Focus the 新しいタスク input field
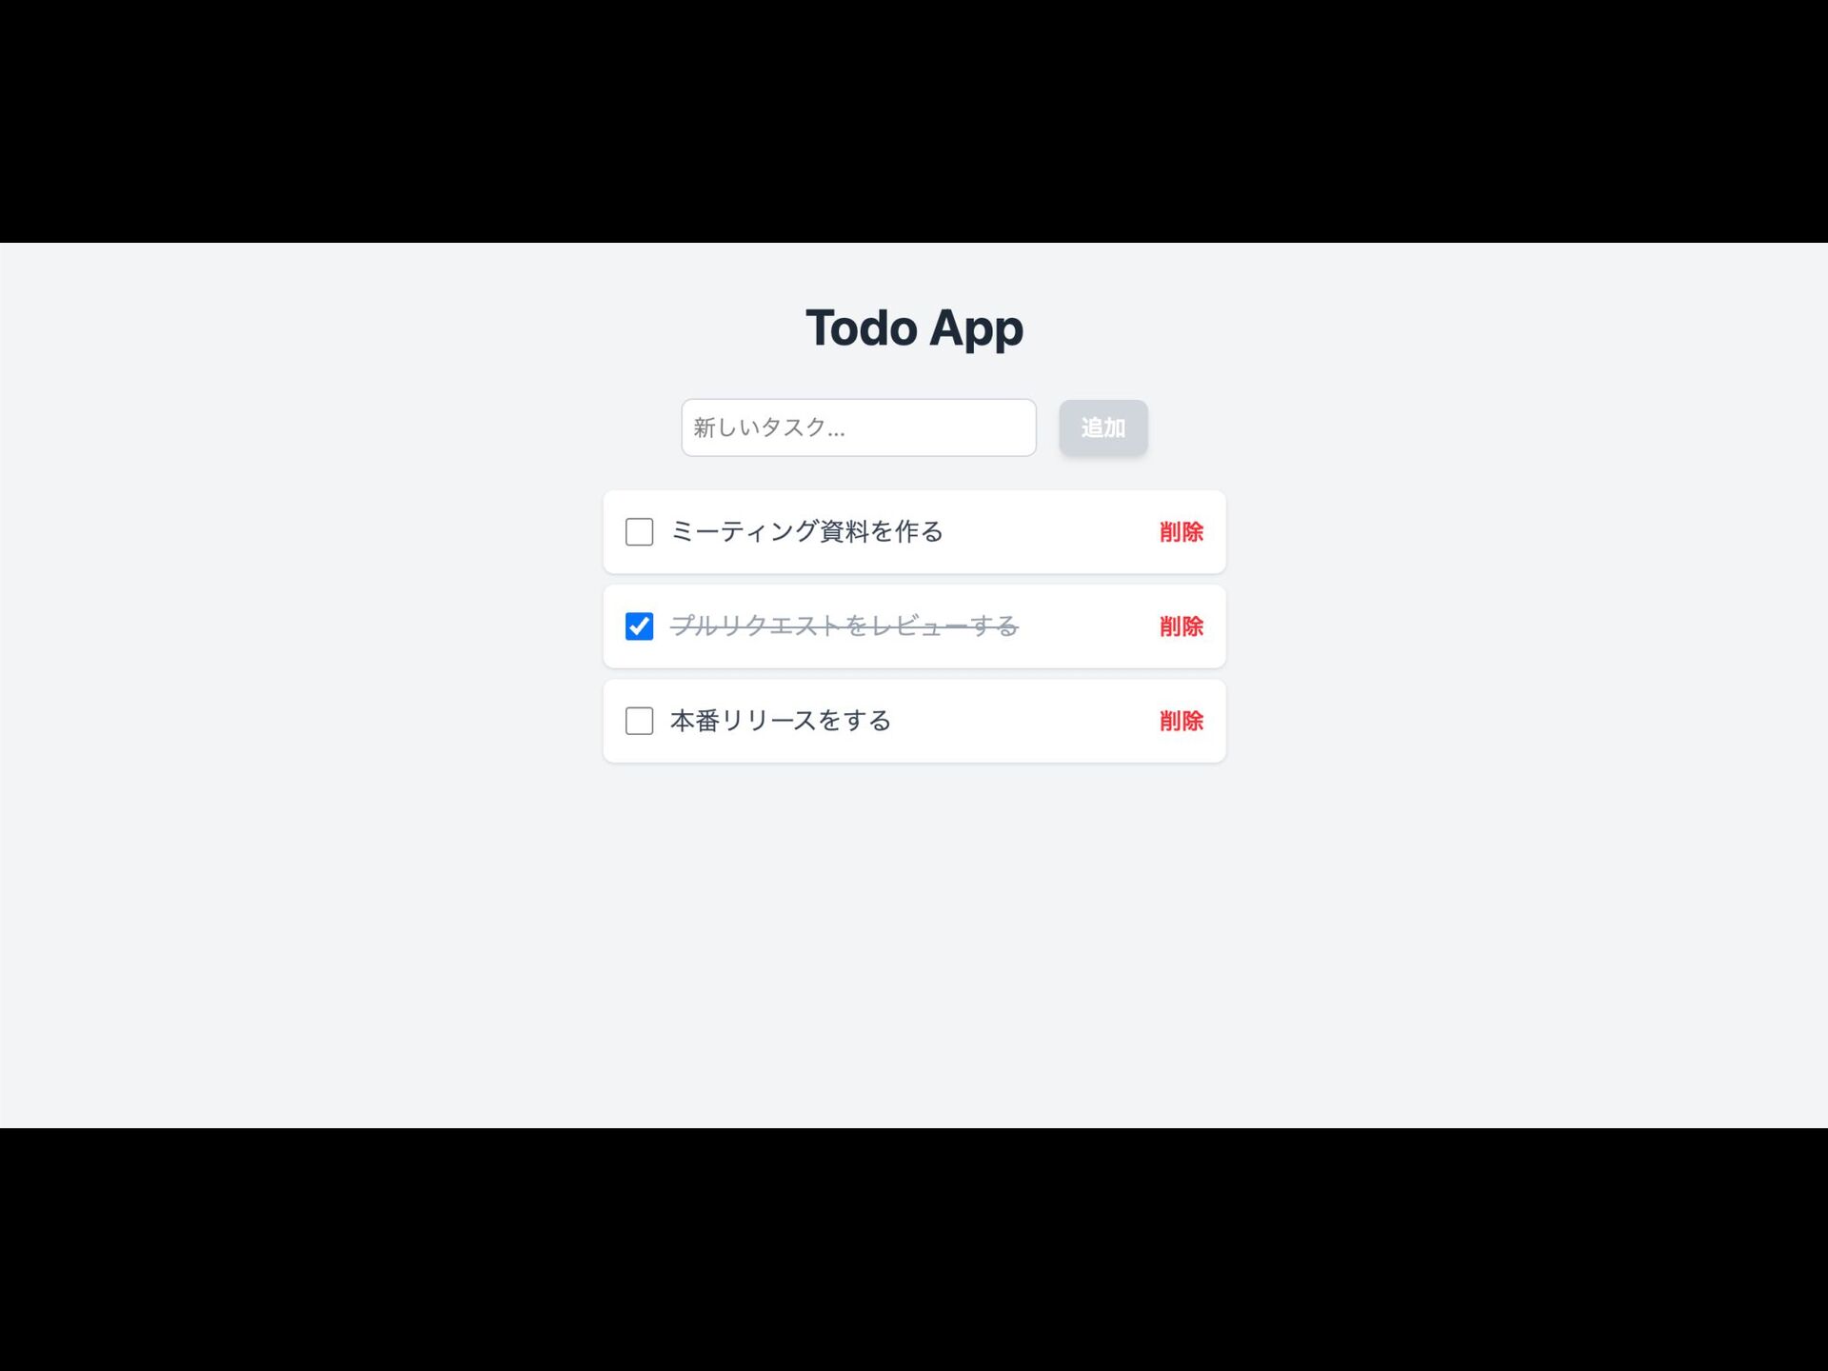Screen dimensions: 1828x1371 pos(858,427)
